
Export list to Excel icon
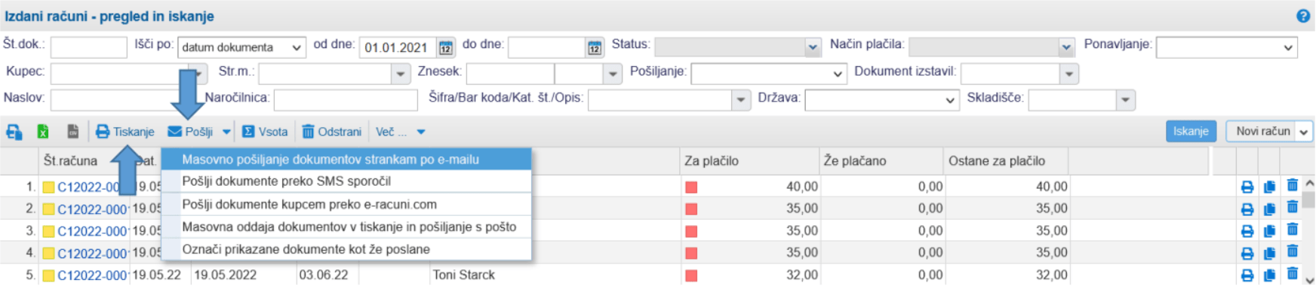pyautogui.click(x=43, y=132)
